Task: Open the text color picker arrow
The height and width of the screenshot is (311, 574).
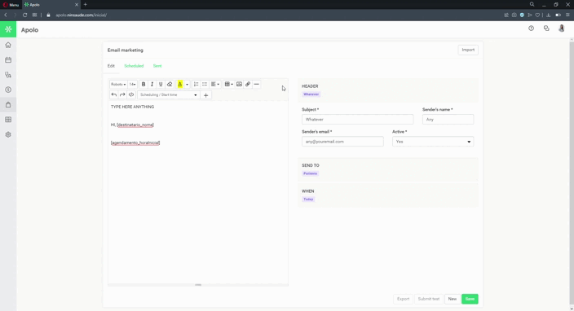Action: tap(187, 85)
